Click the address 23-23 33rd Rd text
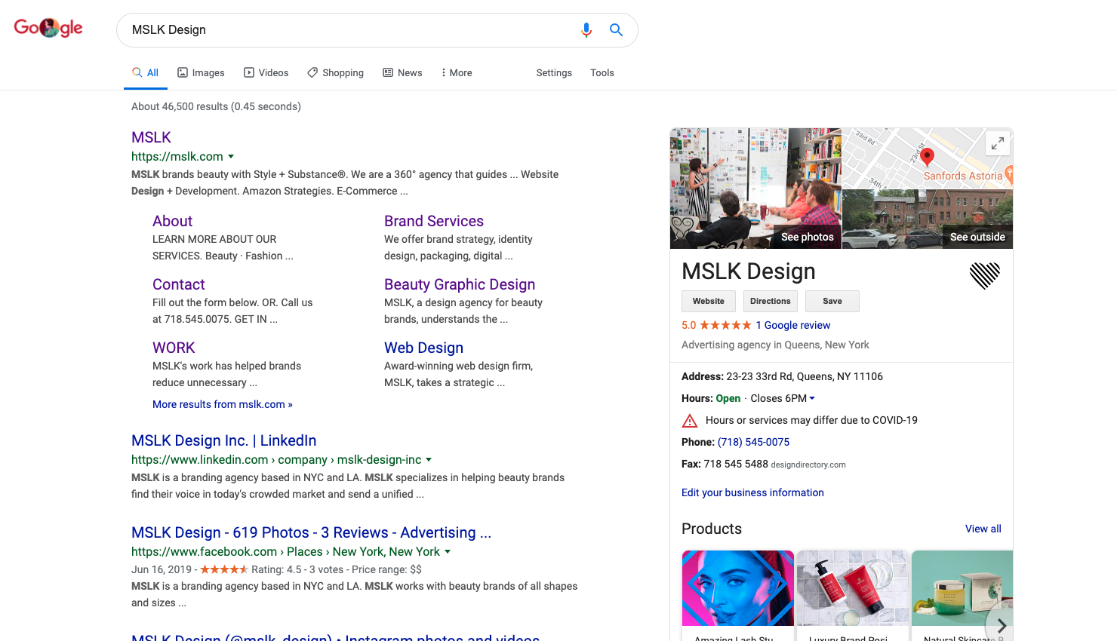1117x641 pixels. (x=805, y=376)
